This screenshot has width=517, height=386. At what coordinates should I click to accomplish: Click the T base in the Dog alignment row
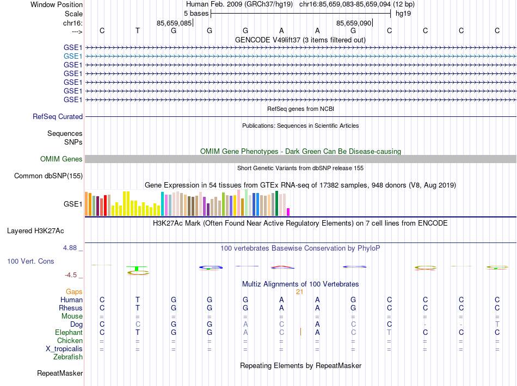coord(497,325)
